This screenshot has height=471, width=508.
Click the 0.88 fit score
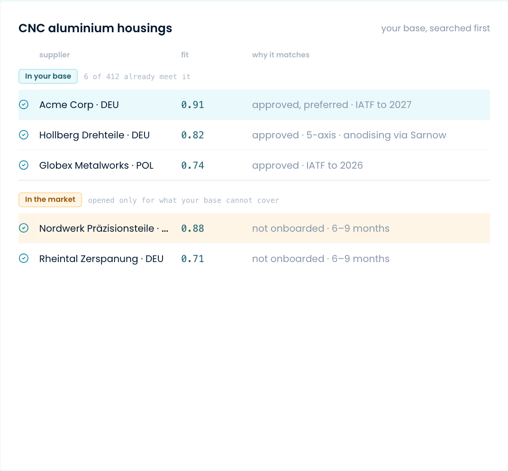[192, 228]
